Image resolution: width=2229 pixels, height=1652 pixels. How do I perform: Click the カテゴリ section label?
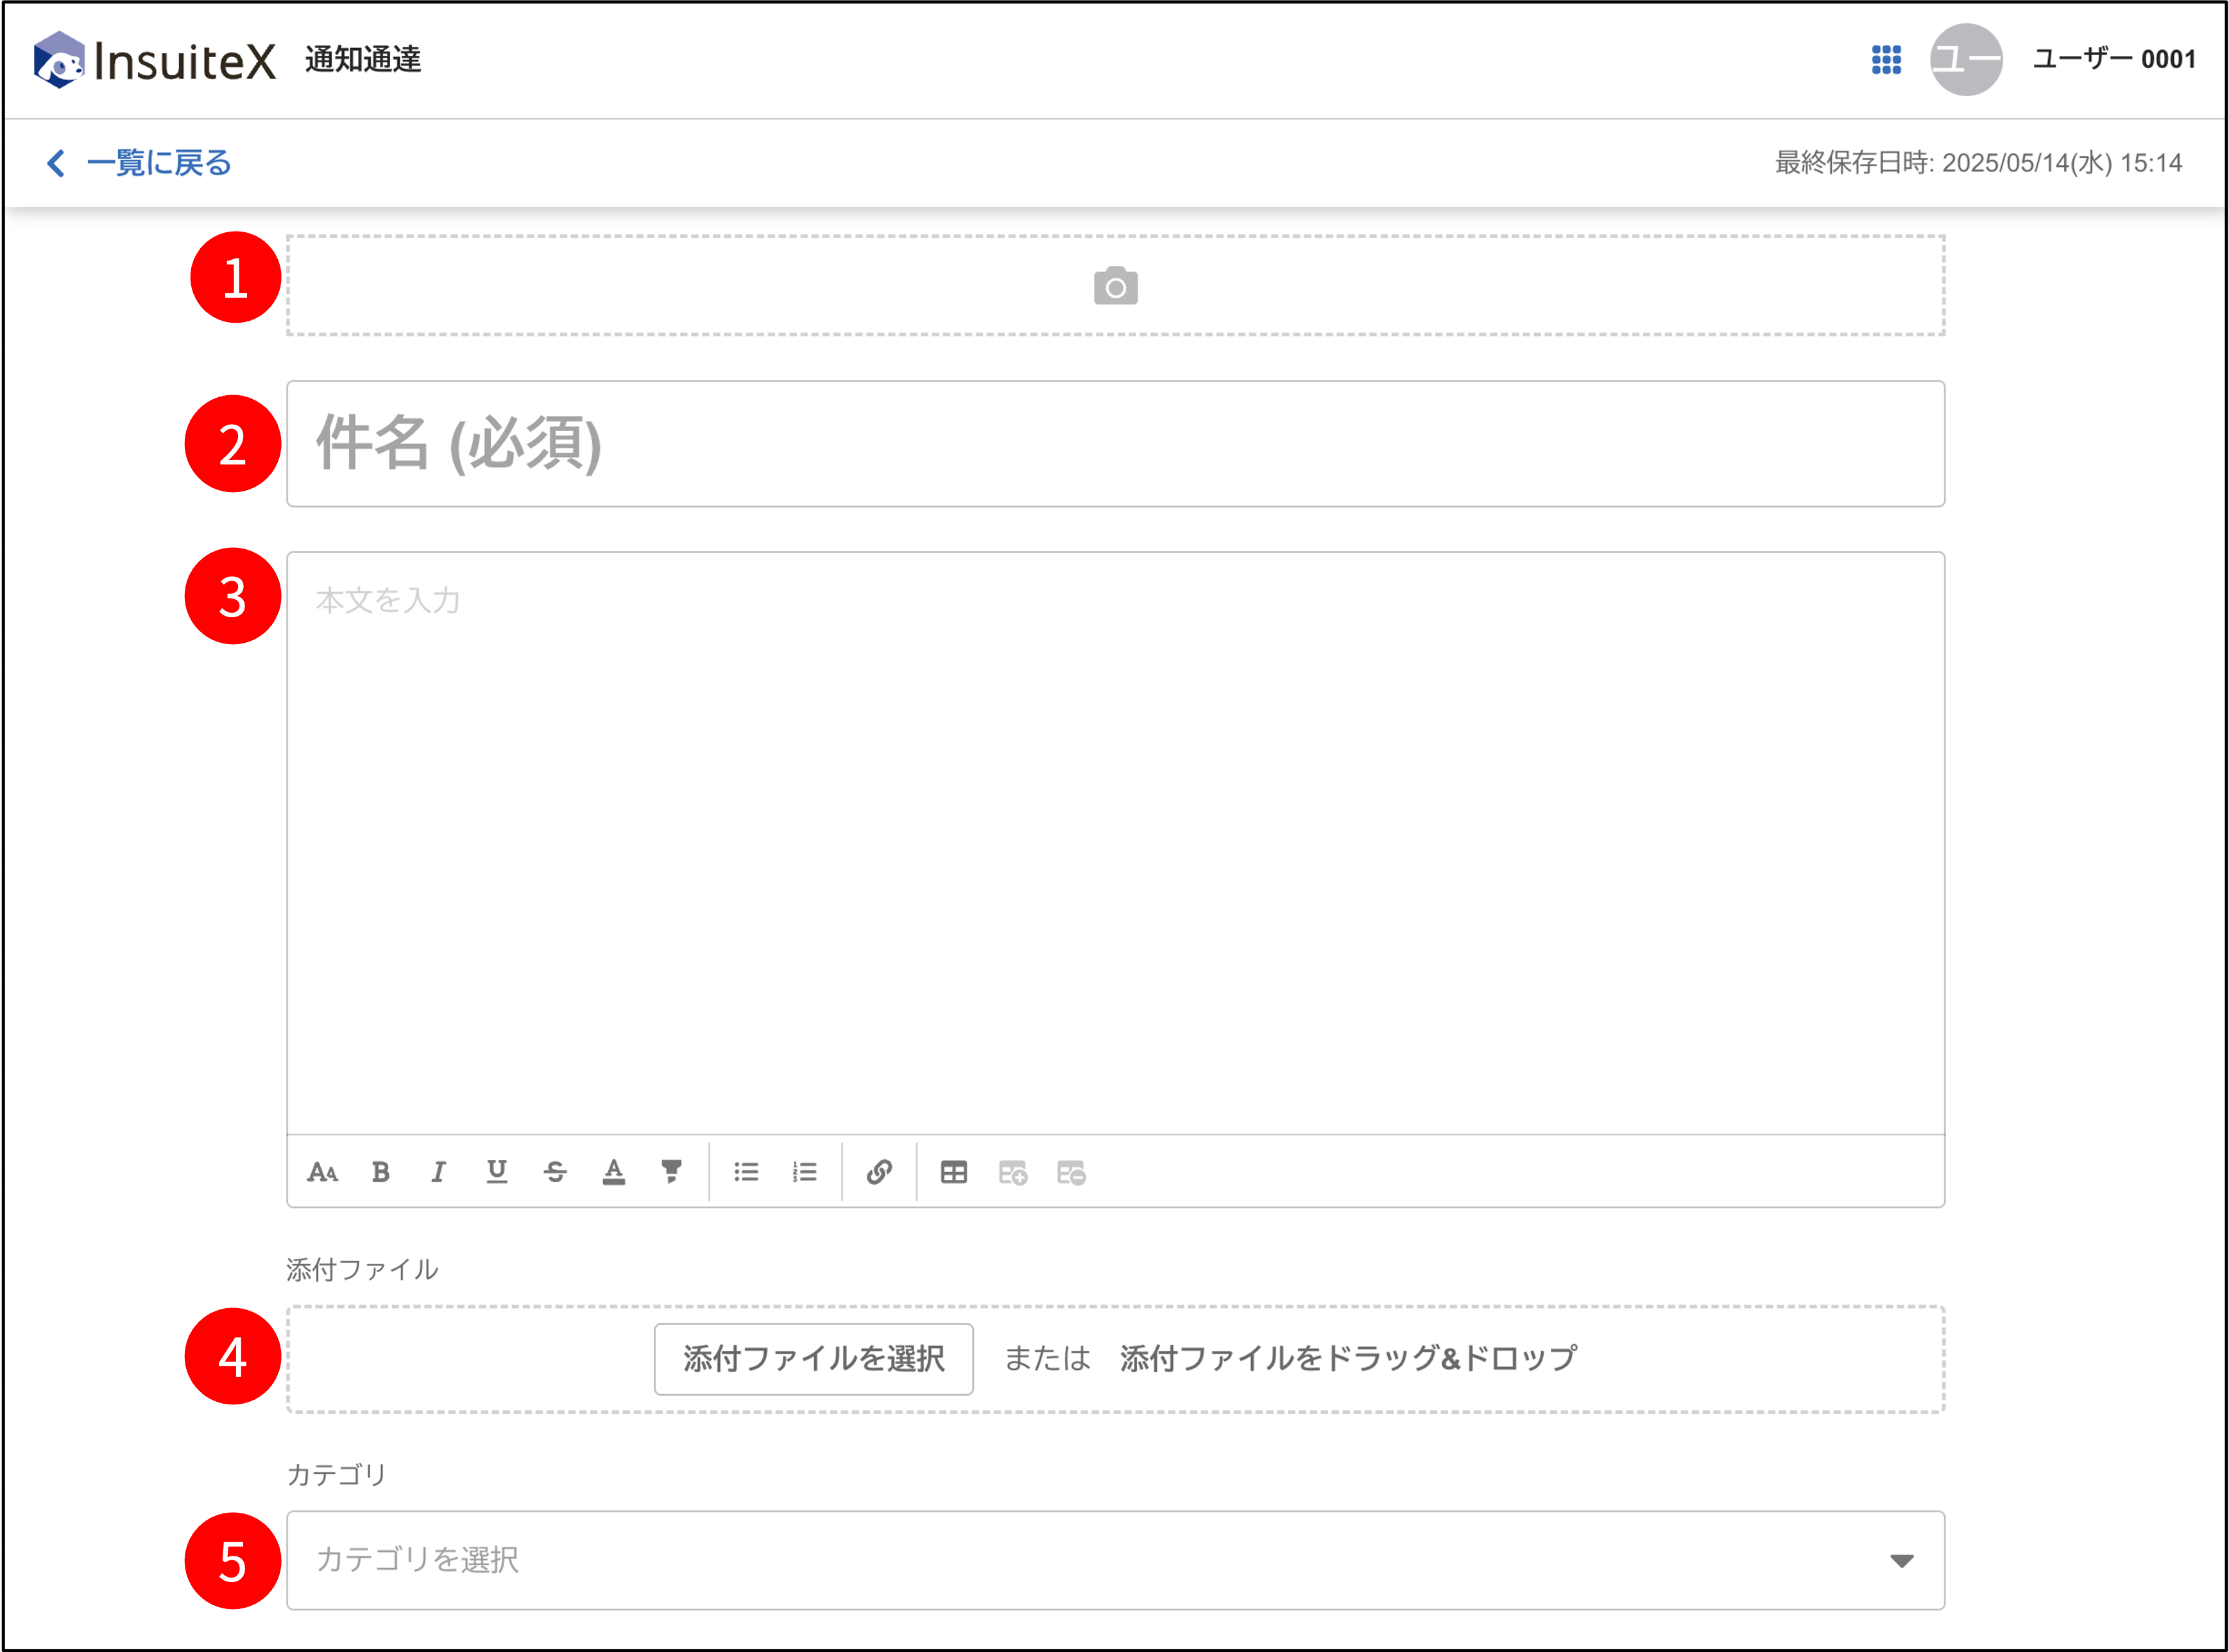pos(337,1475)
